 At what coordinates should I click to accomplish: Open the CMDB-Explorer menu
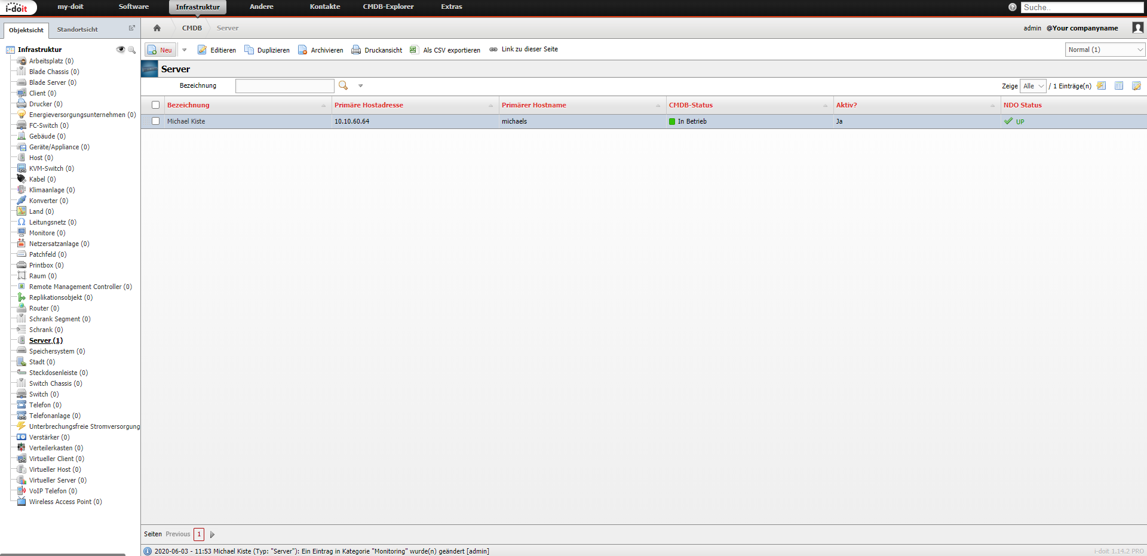(388, 7)
